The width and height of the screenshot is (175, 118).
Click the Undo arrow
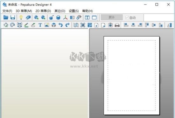coord(60,25)
